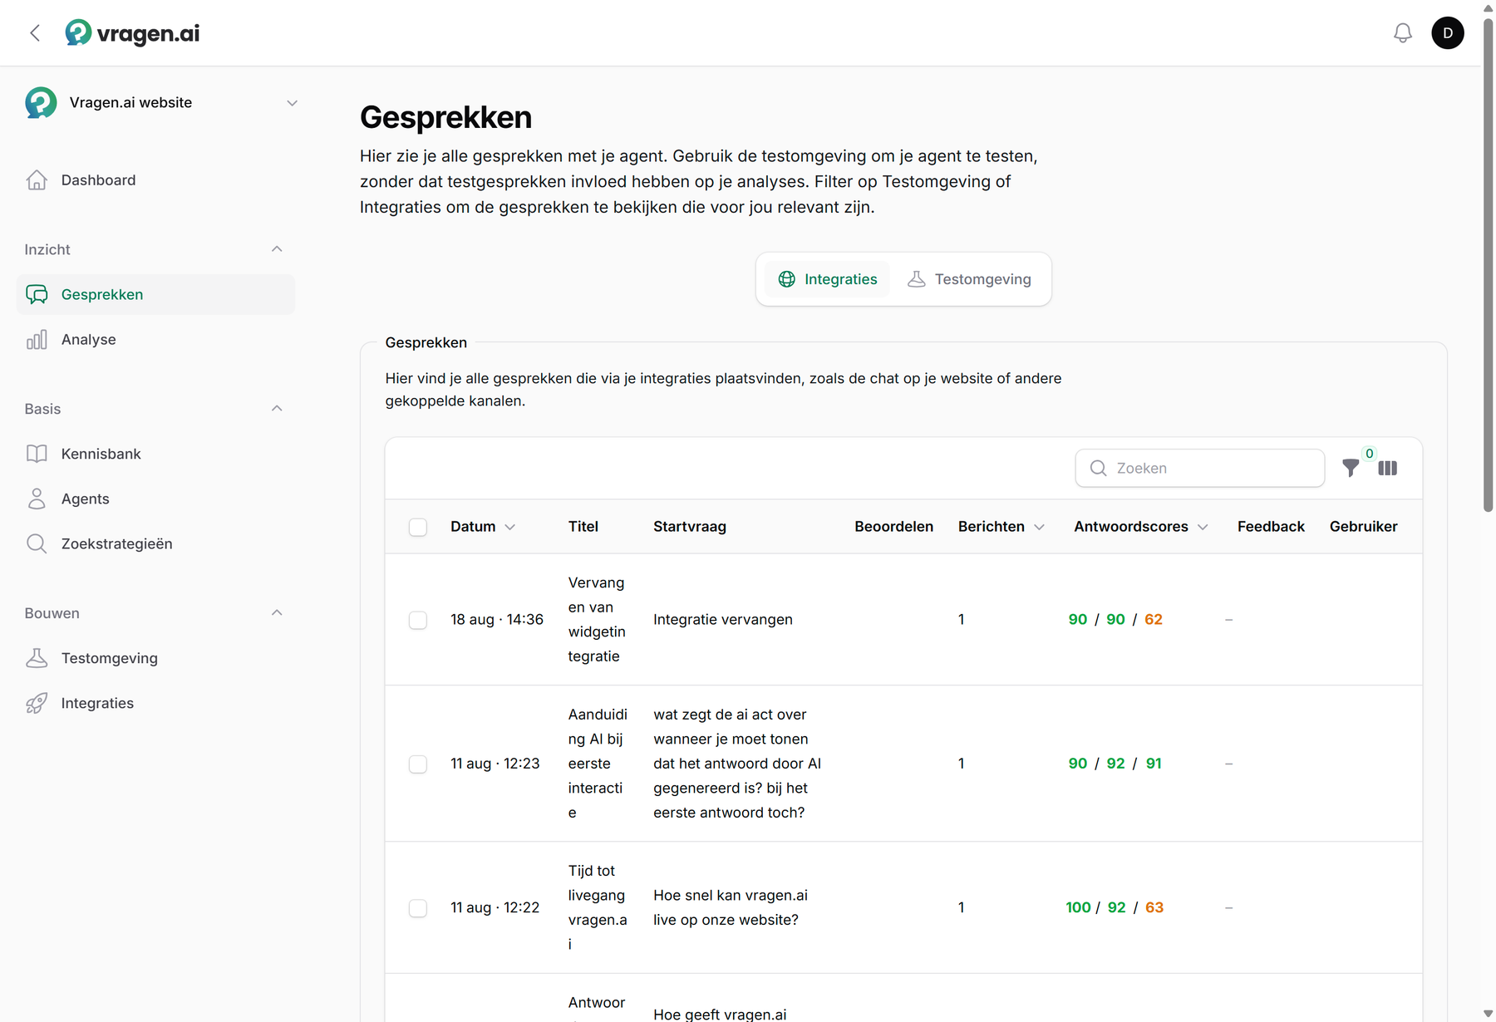Click the Zoeken search input field

coord(1200,469)
